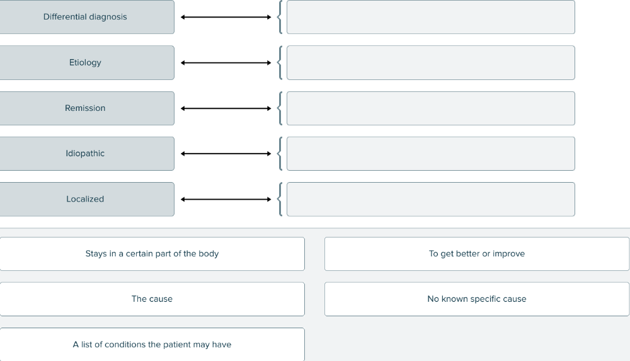The width and height of the screenshot is (630, 361).
Task: Click the double arrow next to Idiopathic
Action: (x=226, y=154)
